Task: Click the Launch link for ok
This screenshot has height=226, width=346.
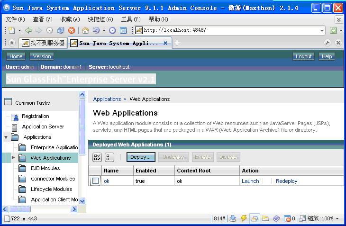Action: tap(250, 181)
